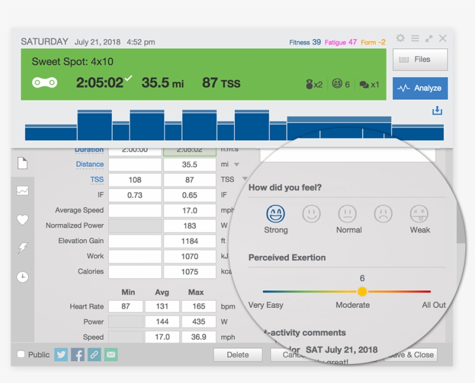The image size is (475, 383).
Task: Click the download workout file icon
Action: (x=437, y=111)
